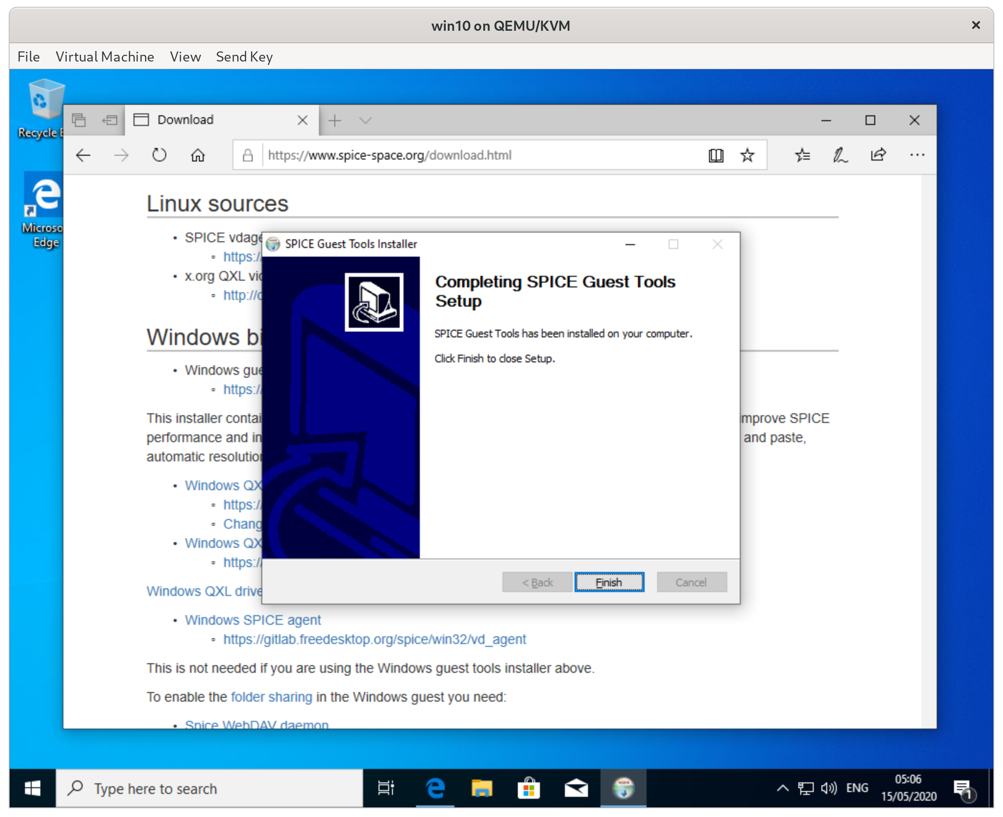Toggle reading view for this page
This screenshot has width=1003, height=817.
click(x=715, y=155)
